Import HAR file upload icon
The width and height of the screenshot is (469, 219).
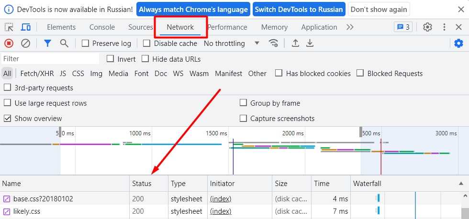[x=295, y=44]
